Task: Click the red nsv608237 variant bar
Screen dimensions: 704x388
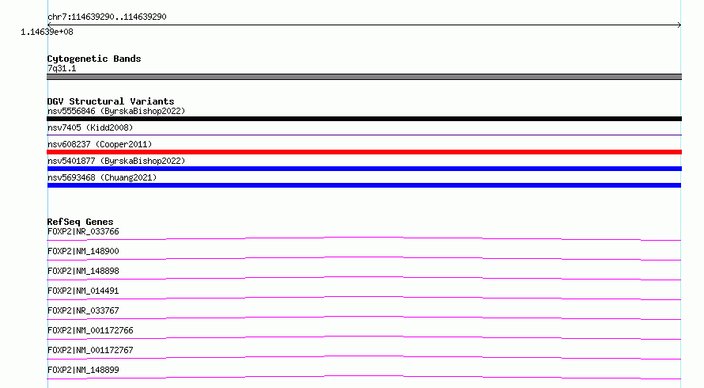Action: pos(364,152)
